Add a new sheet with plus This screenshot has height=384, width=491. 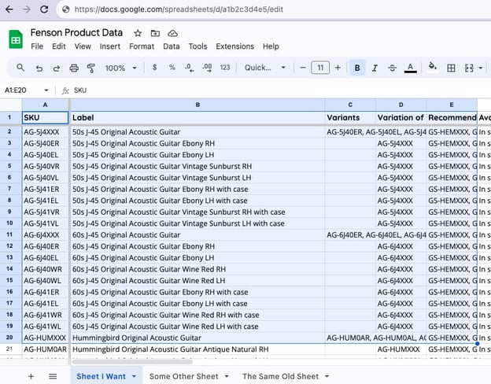31,376
